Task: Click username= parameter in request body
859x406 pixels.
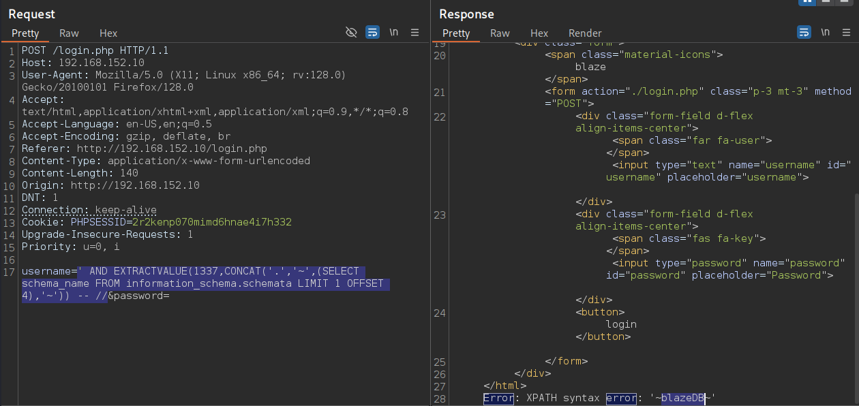Action: click(49, 271)
